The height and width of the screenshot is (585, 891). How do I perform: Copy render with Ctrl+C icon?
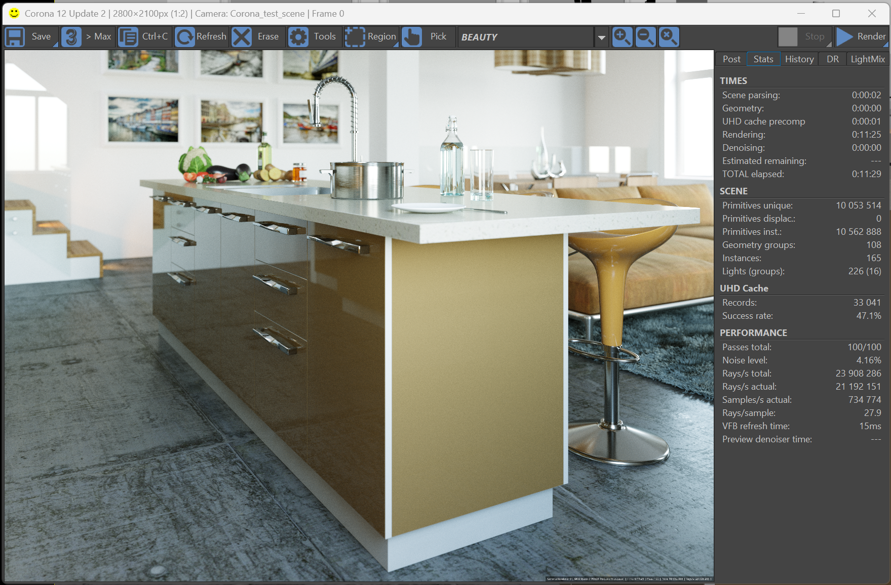tap(128, 37)
